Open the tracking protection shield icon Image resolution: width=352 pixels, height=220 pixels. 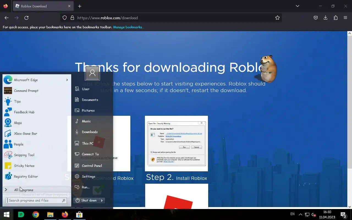(65, 18)
